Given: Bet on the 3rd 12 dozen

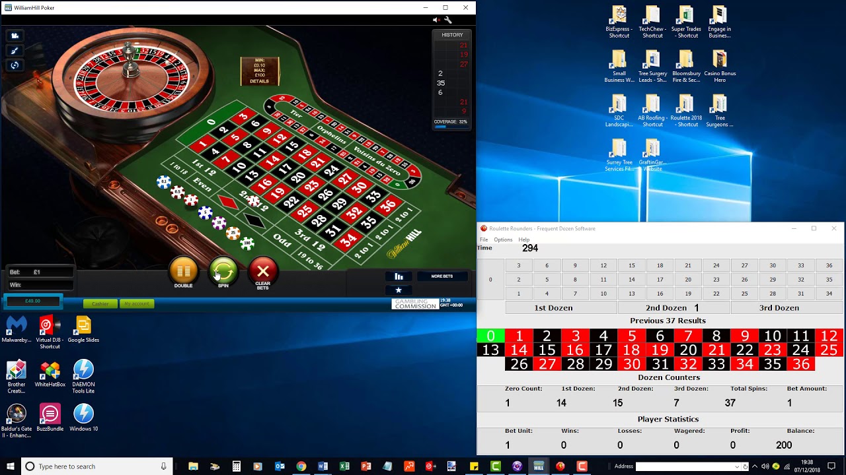Looking at the screenshot, I should (x=309, y=239).
